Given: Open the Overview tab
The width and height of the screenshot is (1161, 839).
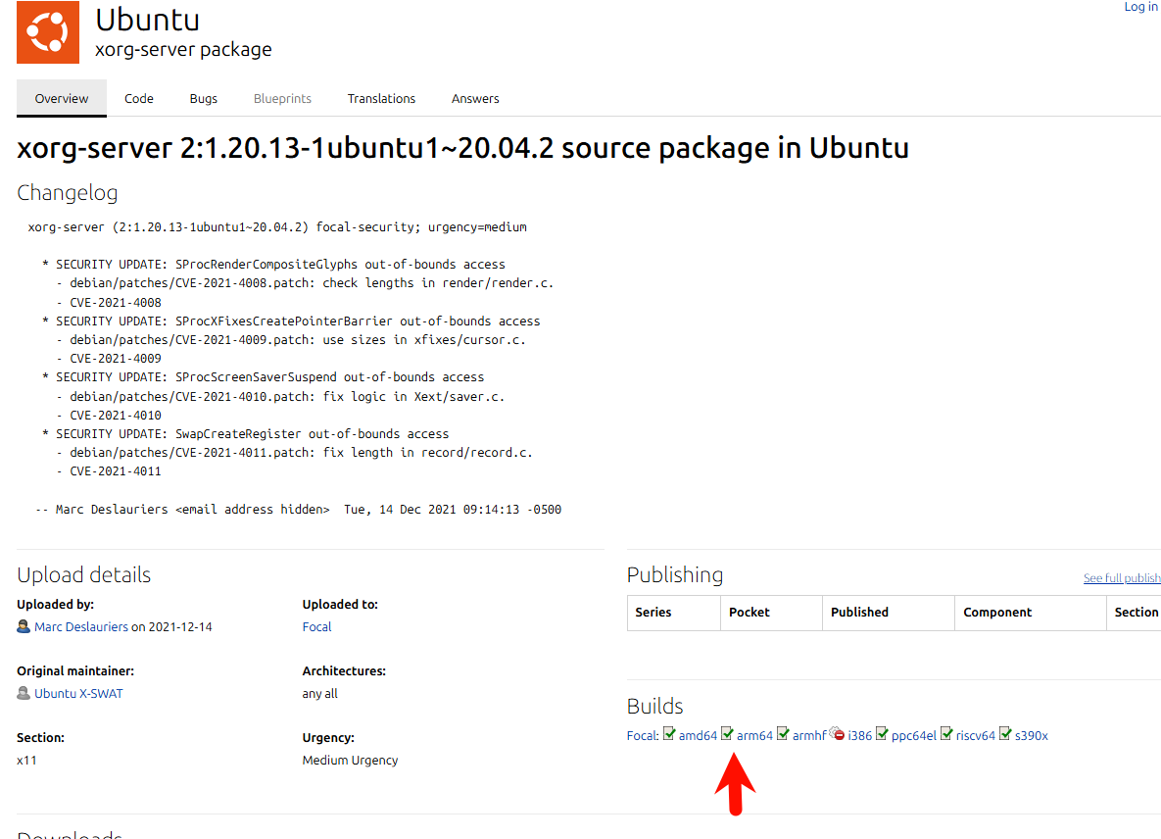Looking at the screenshot, I should (62, 98).
